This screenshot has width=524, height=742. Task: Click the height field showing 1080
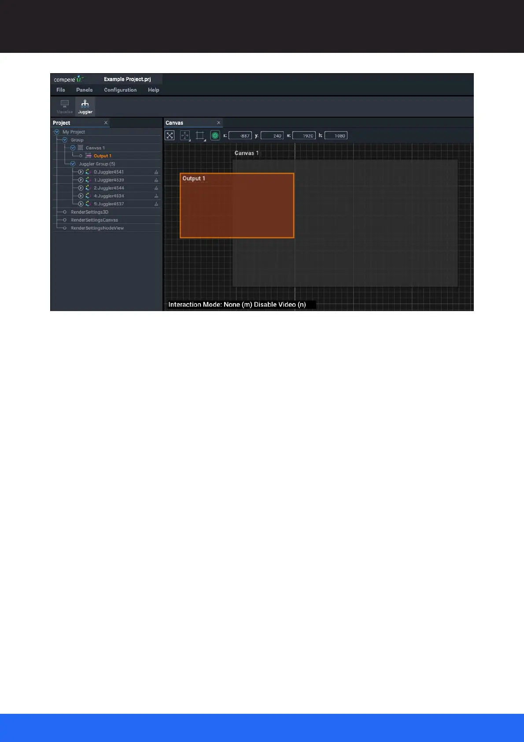coord(336,136)
